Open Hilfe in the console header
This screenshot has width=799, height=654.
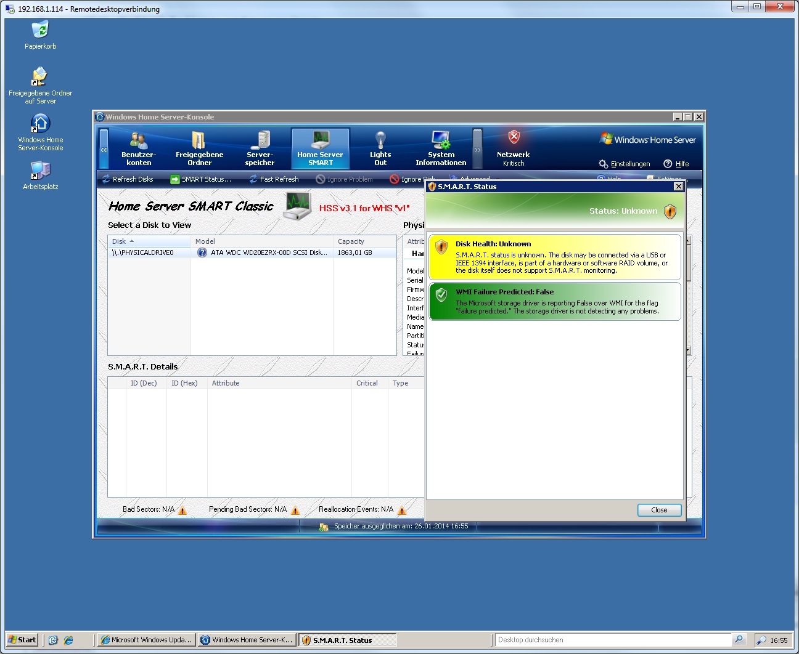pos(676,164)
